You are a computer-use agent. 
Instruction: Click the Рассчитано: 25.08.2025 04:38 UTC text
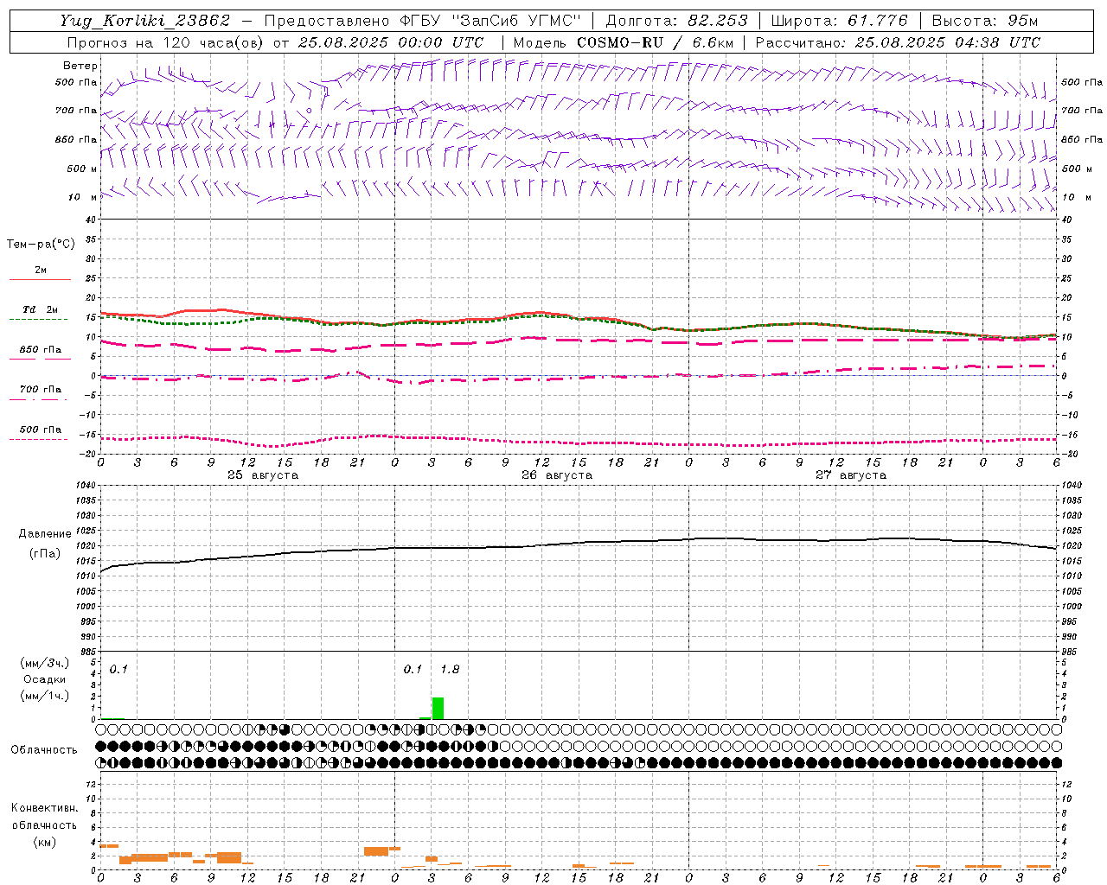898,42
